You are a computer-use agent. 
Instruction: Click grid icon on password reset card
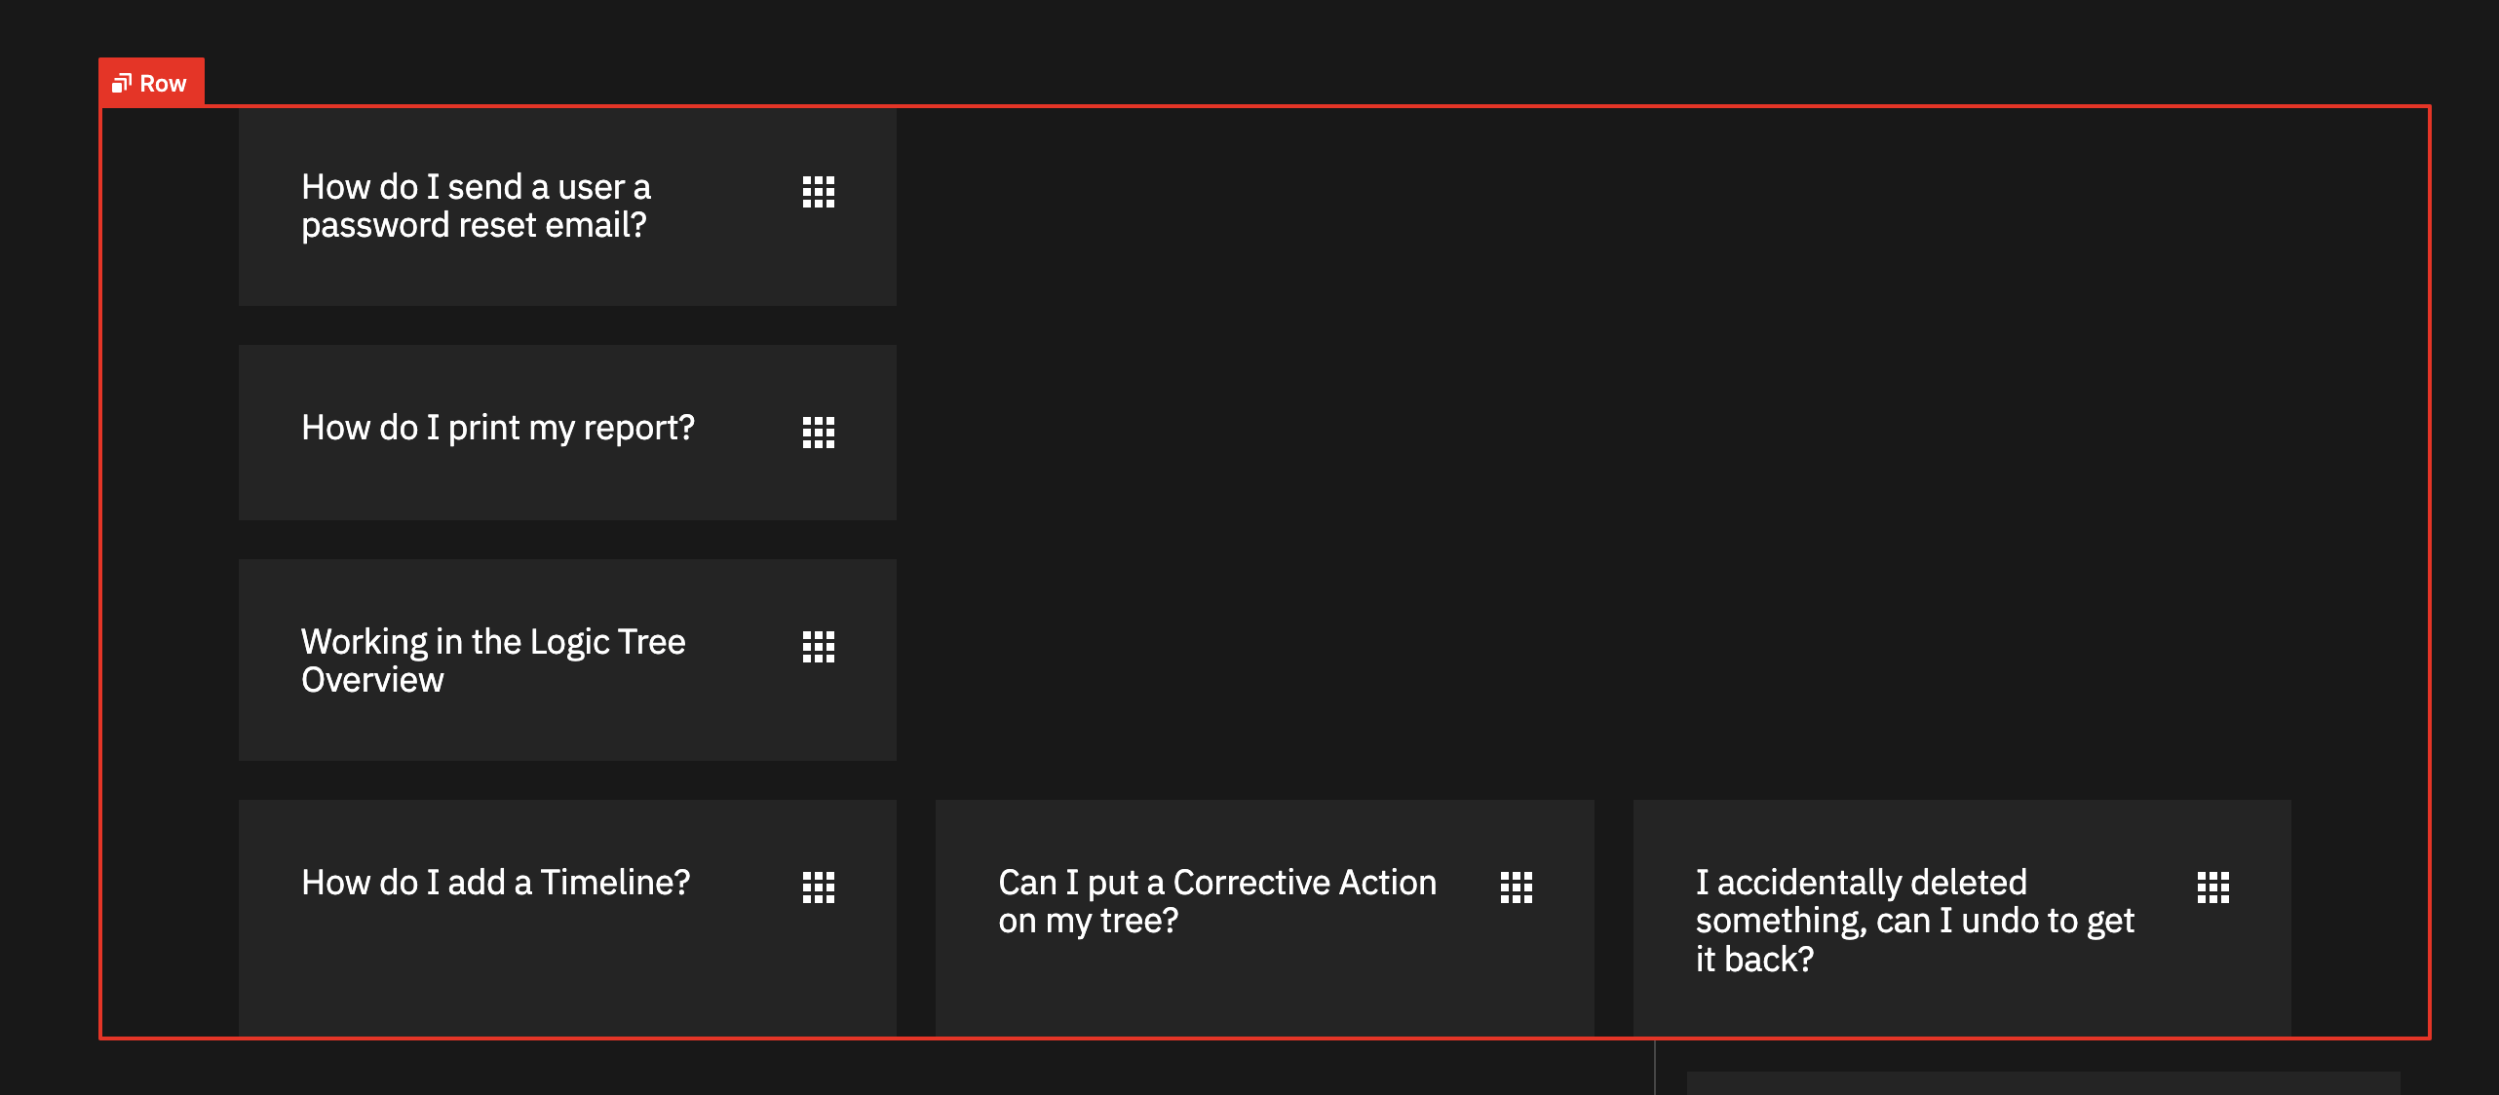818,192
